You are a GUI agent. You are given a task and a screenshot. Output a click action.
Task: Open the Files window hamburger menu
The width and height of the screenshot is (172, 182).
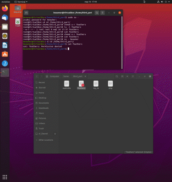pos(133,76)
